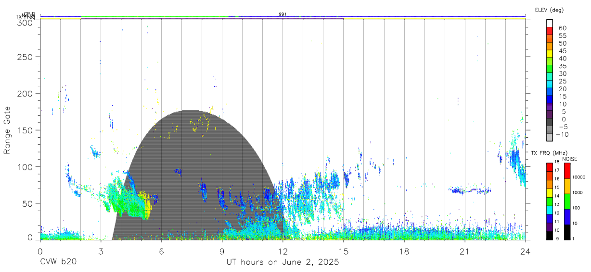Click the '30' ELEV scale label
591x272 pixels.
(562, 73)
